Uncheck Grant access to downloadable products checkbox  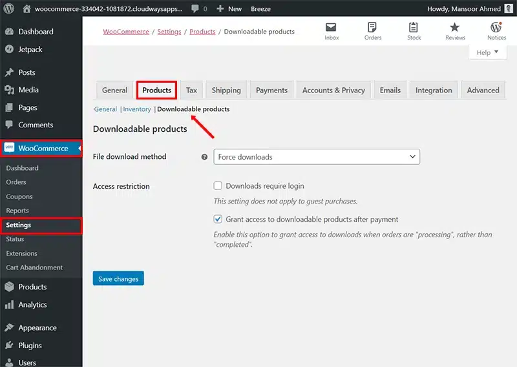coord(218,219)
